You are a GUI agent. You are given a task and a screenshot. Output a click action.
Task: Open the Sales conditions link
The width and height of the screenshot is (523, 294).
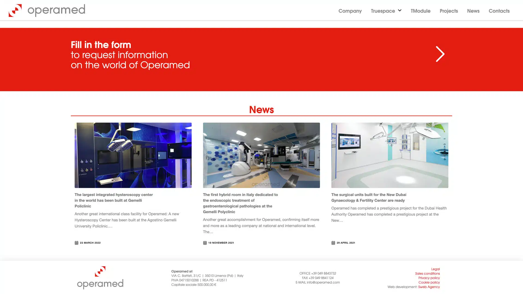(427, 273)
